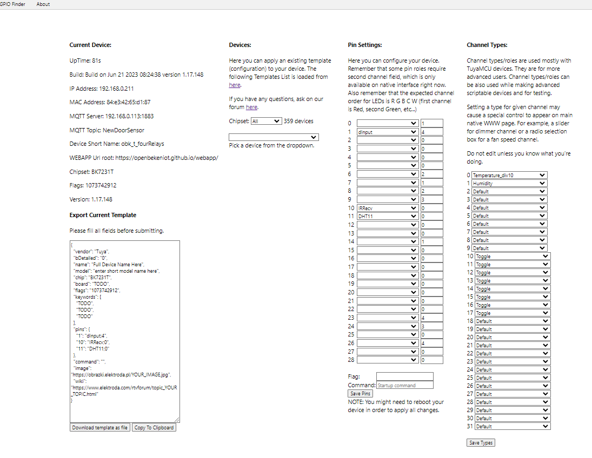Open pin 19 role dropdown
The image size is (592, 458).
coord(387,284)
